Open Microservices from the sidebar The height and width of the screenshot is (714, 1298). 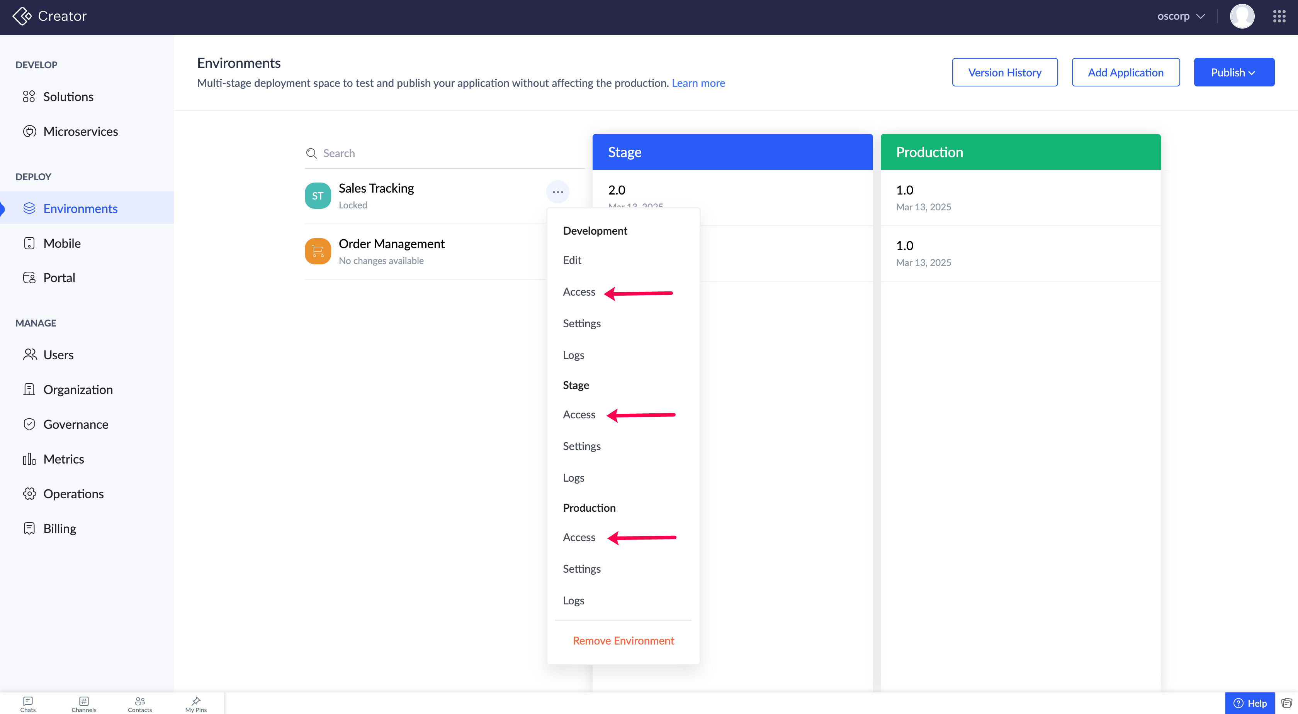[80, 132]
